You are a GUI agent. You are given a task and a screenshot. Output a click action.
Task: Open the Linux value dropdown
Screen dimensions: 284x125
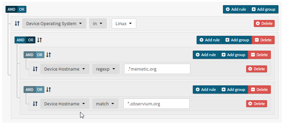(124, 23)
